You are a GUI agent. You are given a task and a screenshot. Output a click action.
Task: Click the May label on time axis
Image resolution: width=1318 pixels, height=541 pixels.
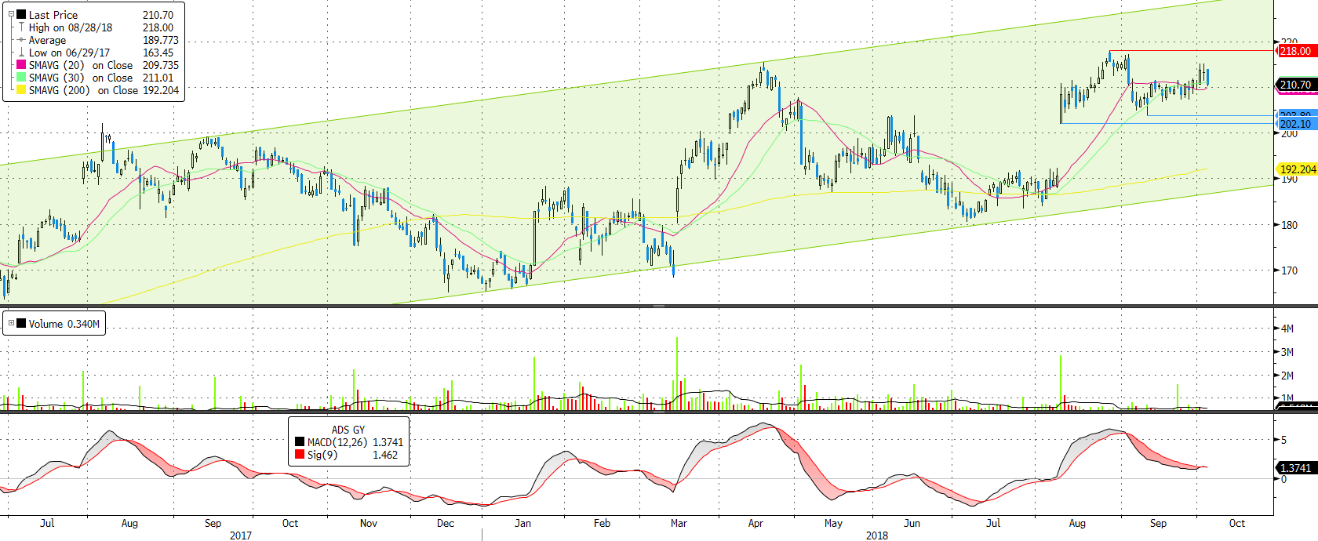pyautogui.click(x=833, y=523)
